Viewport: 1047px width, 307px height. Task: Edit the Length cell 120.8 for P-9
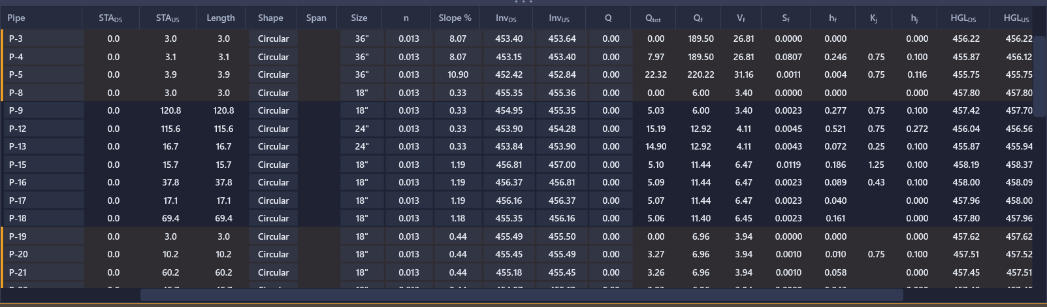pyautogui.click(x=223, y=110)
